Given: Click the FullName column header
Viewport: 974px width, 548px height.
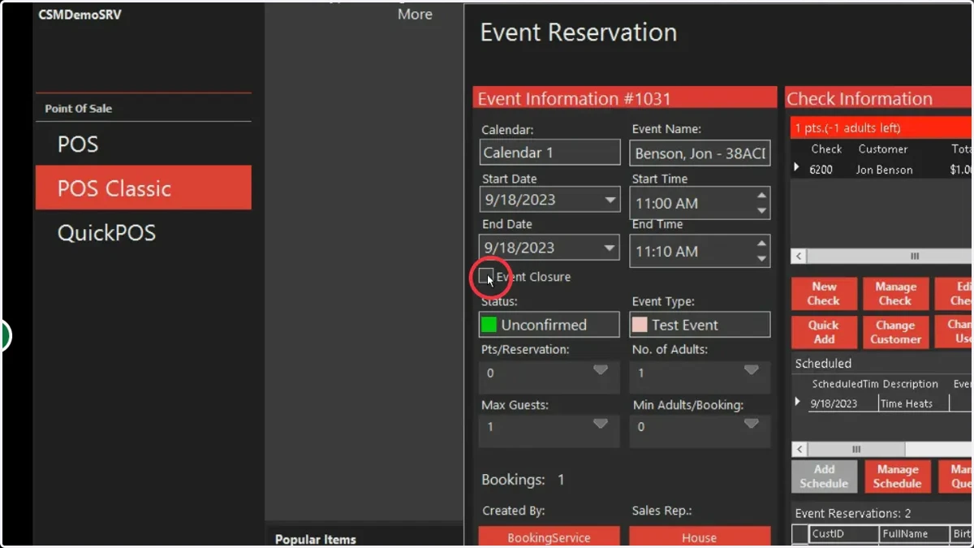Looking at the screenshot, I should pyautogui.click(x=914, y=534).
